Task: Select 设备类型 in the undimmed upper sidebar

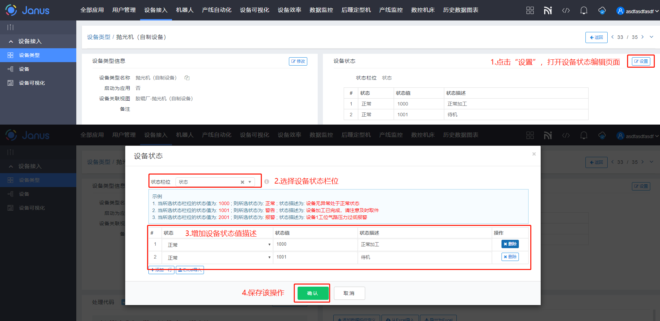Action: 38,55
